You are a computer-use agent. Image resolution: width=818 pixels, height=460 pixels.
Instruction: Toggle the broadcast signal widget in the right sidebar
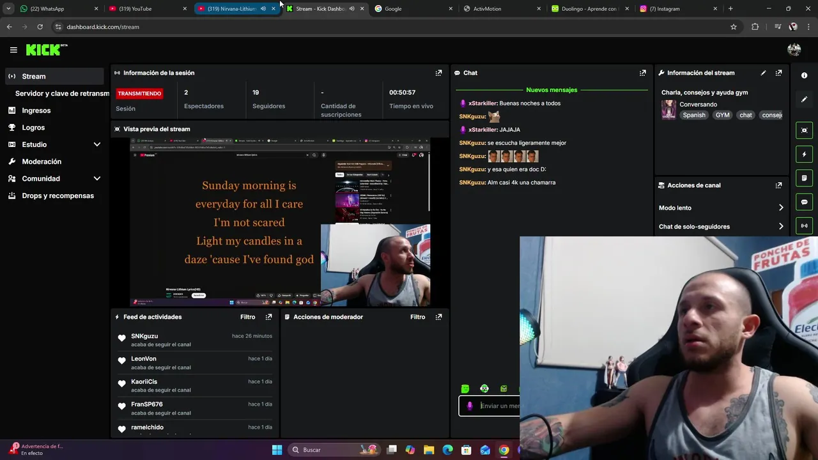[804, 226]
